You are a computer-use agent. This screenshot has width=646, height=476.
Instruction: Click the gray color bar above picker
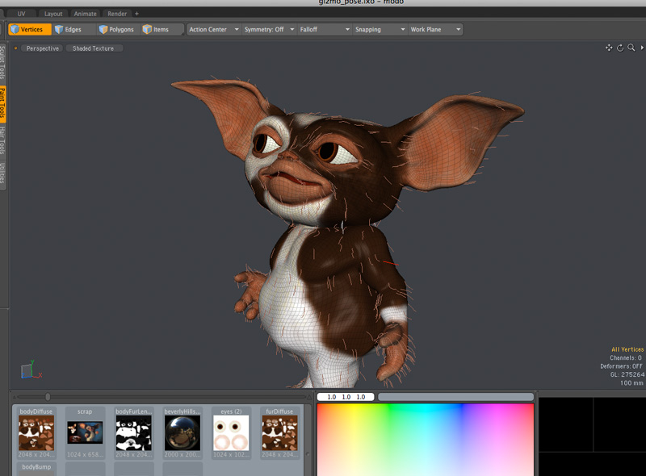[x=455, y=397]
